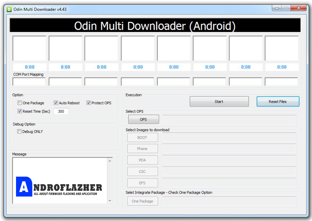The width and height of the screenshot is (312, 221).
Task: Select the One Package file button
Action: coord(142,201)
